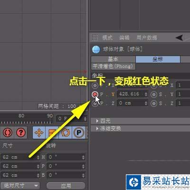This screenshot has height=190, width=190.
Task: Click the 网格间距 : 100 text
Action: [x=57, y=106]
